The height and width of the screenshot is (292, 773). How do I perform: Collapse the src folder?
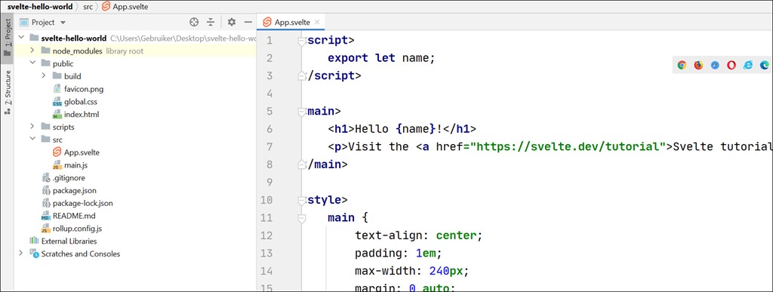point(32,140)
